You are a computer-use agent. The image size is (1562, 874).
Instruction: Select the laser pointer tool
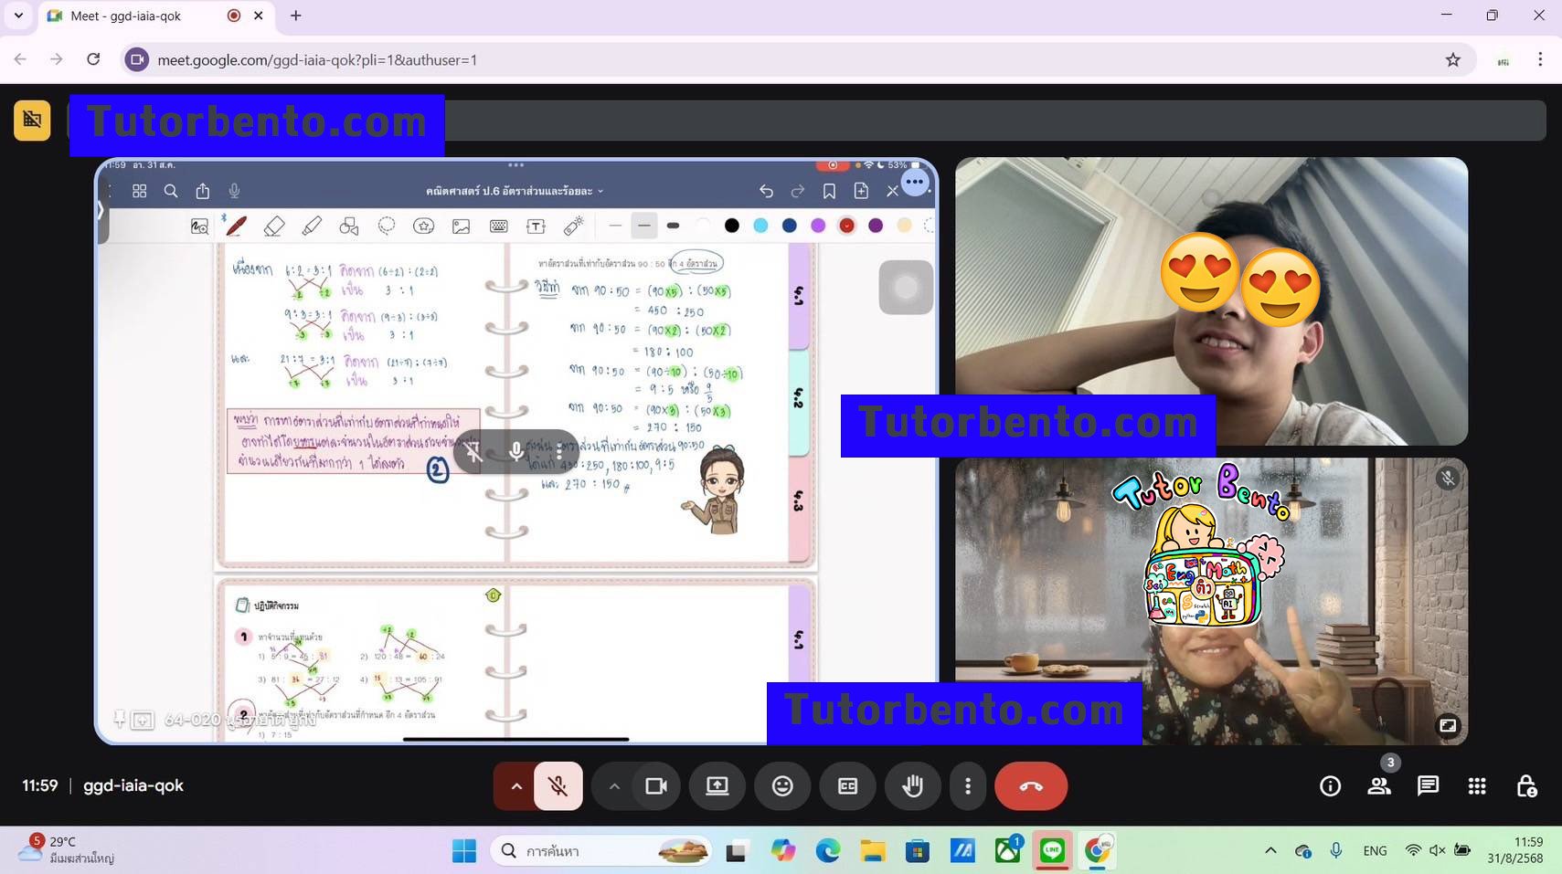(x=574, y=226)
